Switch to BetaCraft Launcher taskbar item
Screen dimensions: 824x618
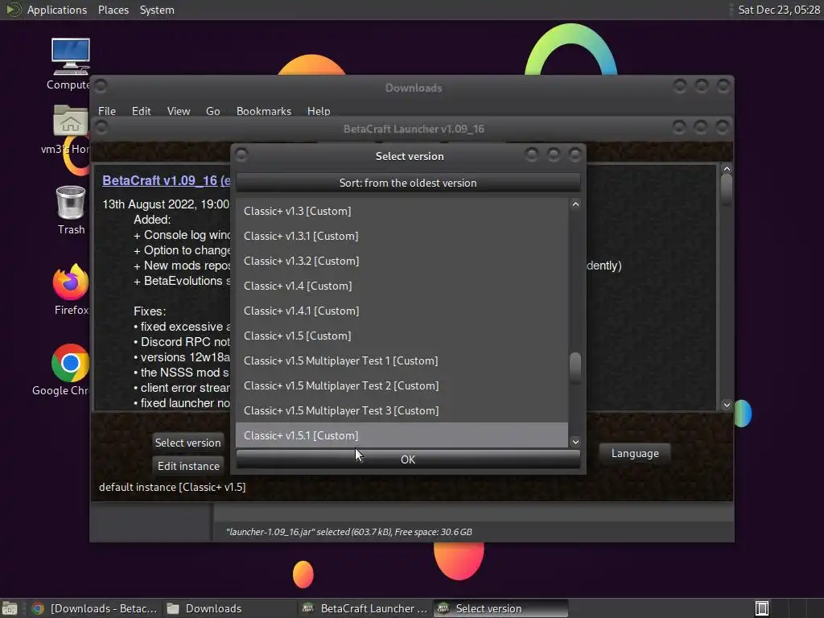click(365, 608)
